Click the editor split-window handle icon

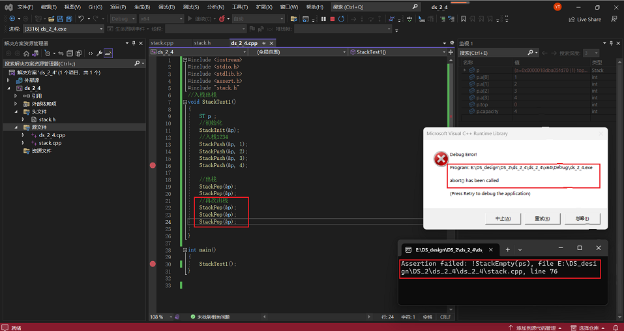(451, 52)
